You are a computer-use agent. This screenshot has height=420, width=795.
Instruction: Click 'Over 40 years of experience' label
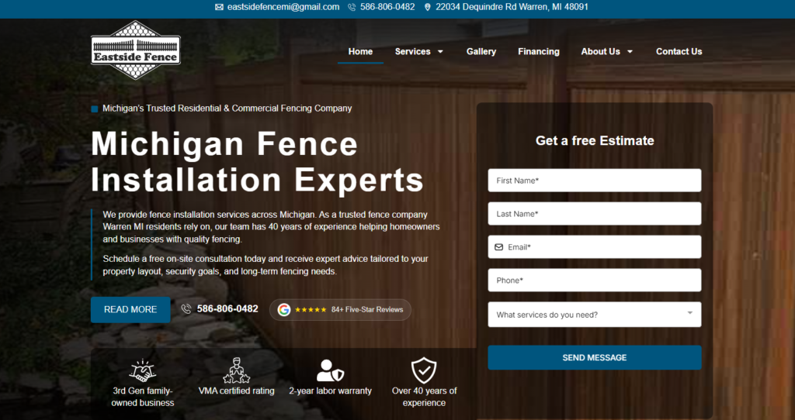(424, 397)
